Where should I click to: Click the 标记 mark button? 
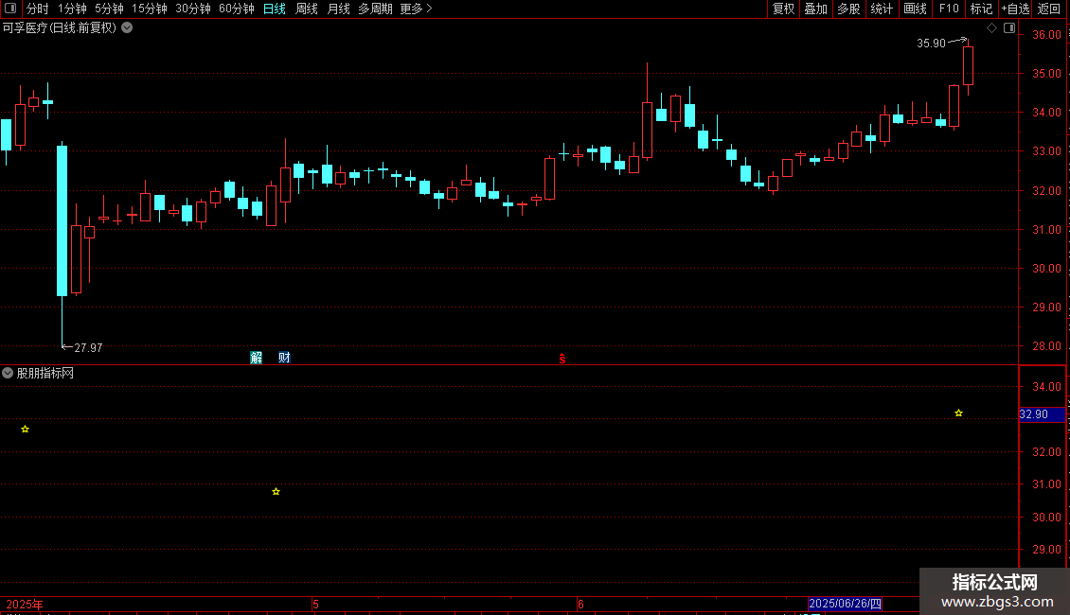pos(981,9)
